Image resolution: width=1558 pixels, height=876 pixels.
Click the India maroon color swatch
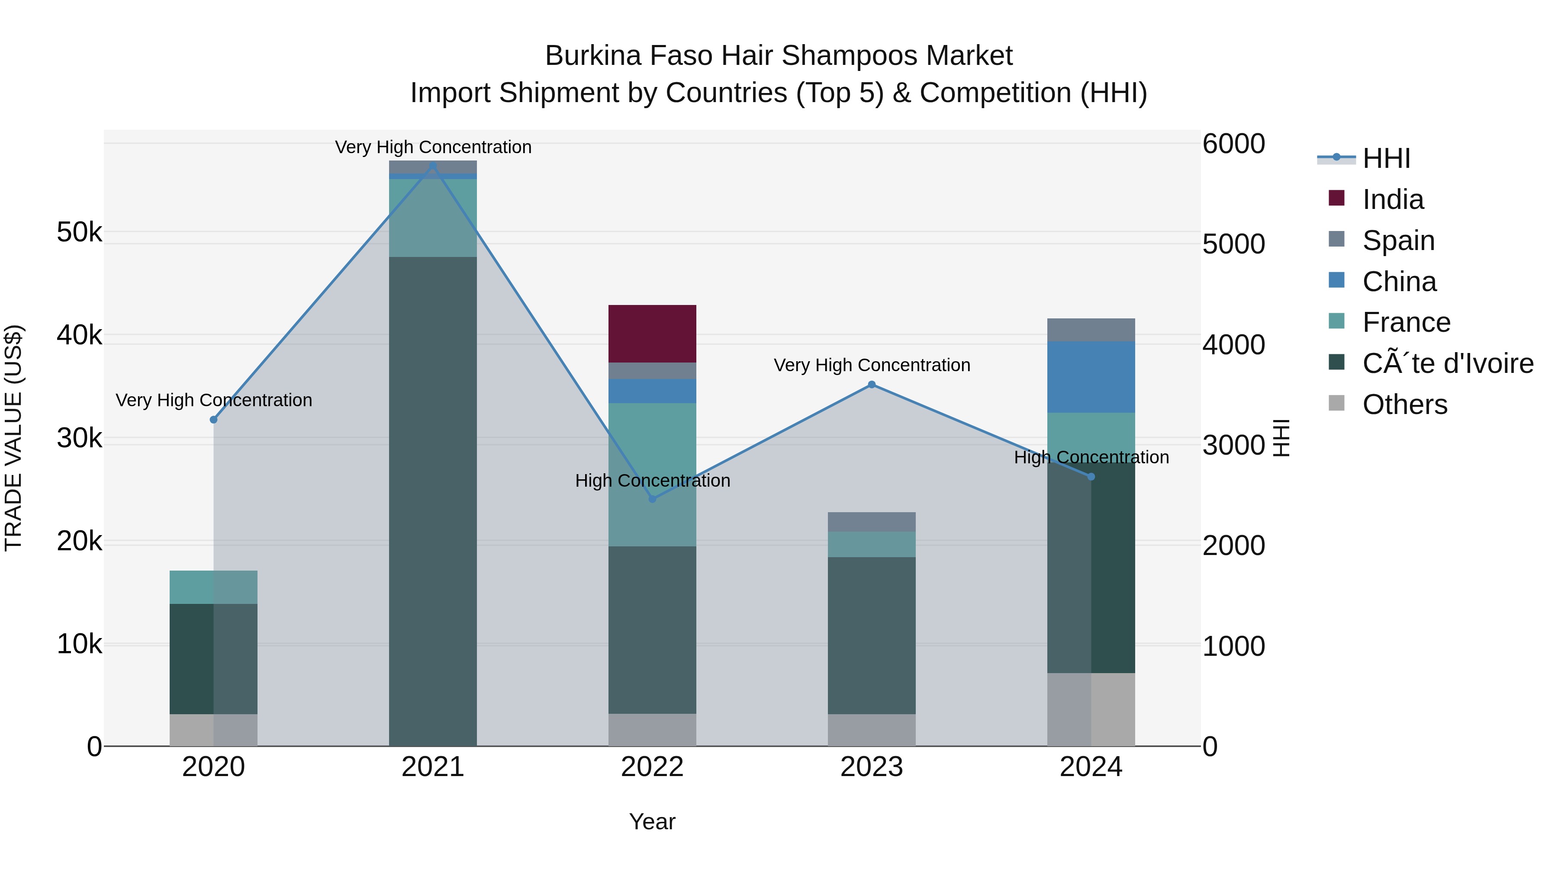(x=1337, y=198)
